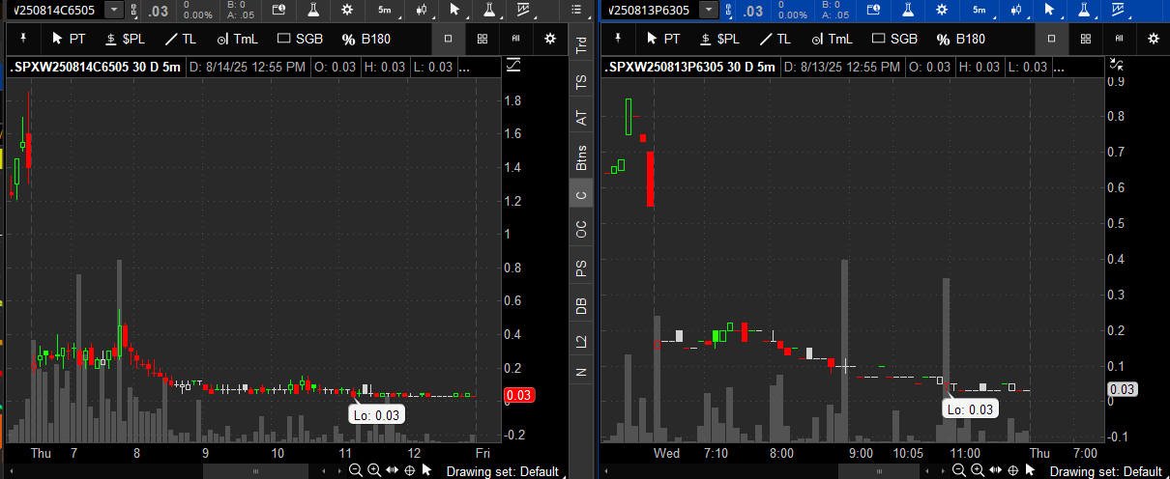Click the TmL time level button in right chart
The image size is (1170, 479).
831,39
